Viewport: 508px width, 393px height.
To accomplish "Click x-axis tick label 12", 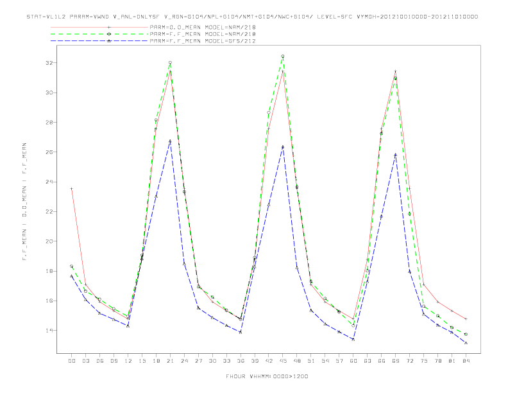I will click(128, 361).
